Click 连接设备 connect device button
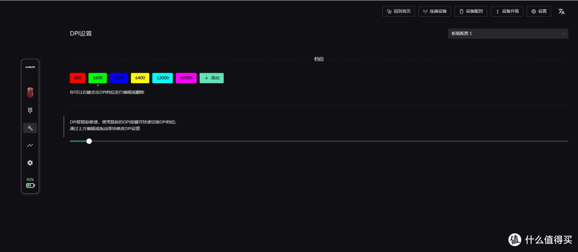The width and height of the screenshot is (578, 252). (x=435, y=11)
